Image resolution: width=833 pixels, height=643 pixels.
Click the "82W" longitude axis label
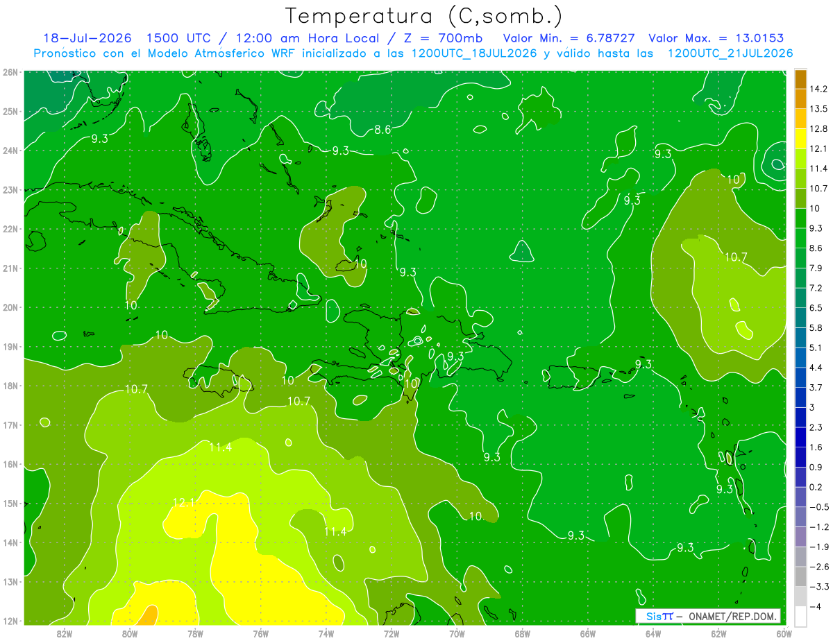65,633
